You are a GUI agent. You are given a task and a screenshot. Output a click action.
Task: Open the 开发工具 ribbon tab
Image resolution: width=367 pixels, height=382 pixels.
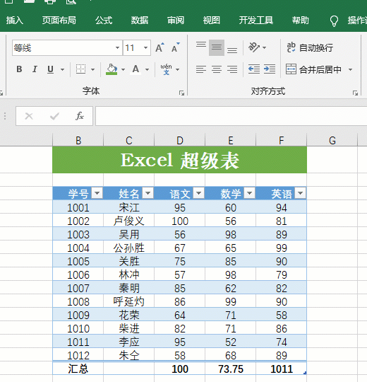pos(256,21)
